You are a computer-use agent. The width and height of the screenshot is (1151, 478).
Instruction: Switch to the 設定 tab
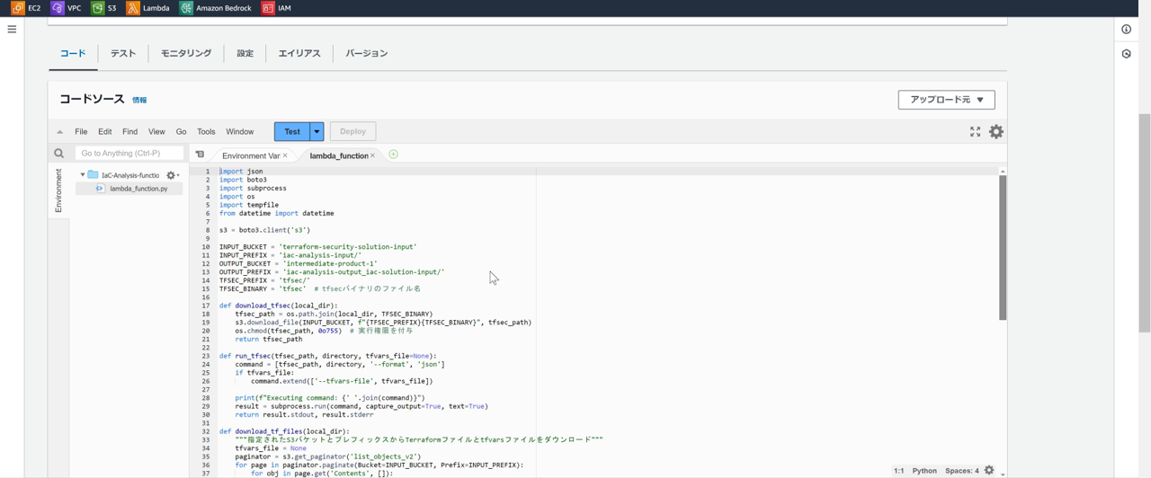(245, 54)
